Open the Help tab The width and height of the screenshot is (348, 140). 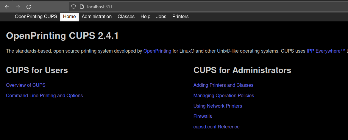point(145,17)
